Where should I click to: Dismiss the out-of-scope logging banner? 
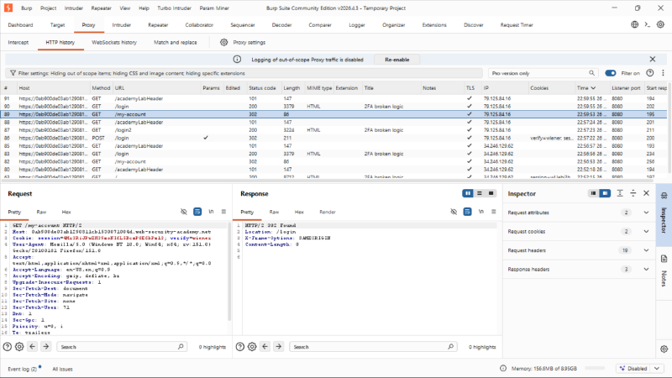click(x=653, y=60)
